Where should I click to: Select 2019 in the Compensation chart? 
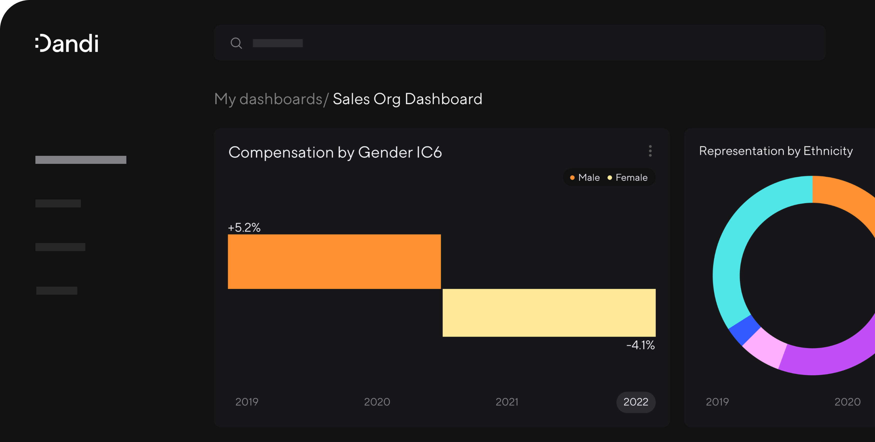(247, 402)
